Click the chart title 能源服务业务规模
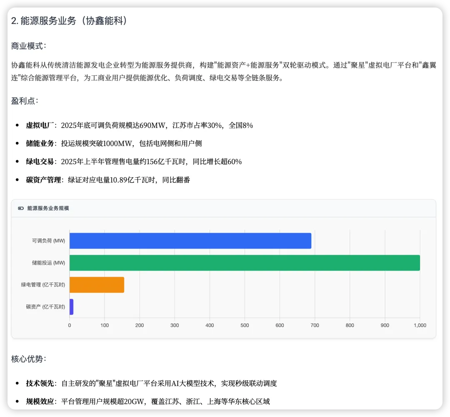This screenshot has width=450, height=417. coord(48,208)
